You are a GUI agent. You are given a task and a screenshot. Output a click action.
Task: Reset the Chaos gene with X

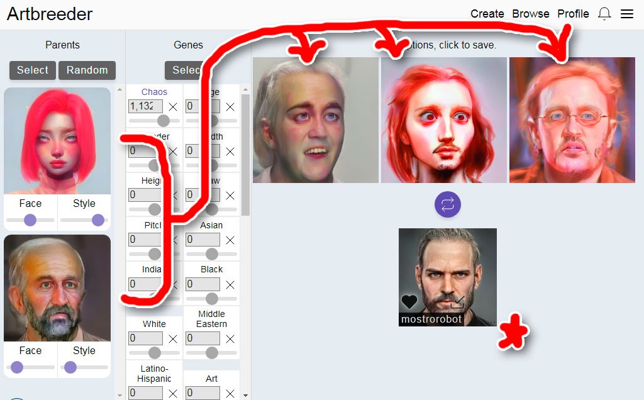pos(173,107)
